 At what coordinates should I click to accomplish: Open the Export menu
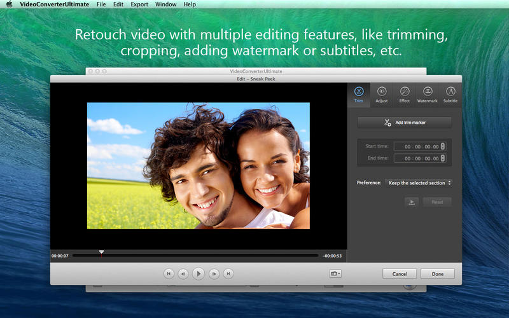[x=139, y=4]
